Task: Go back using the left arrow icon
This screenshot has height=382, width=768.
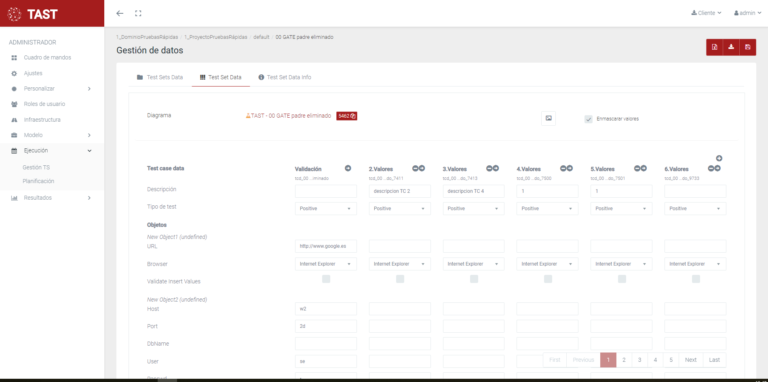Action: (120, 13)
